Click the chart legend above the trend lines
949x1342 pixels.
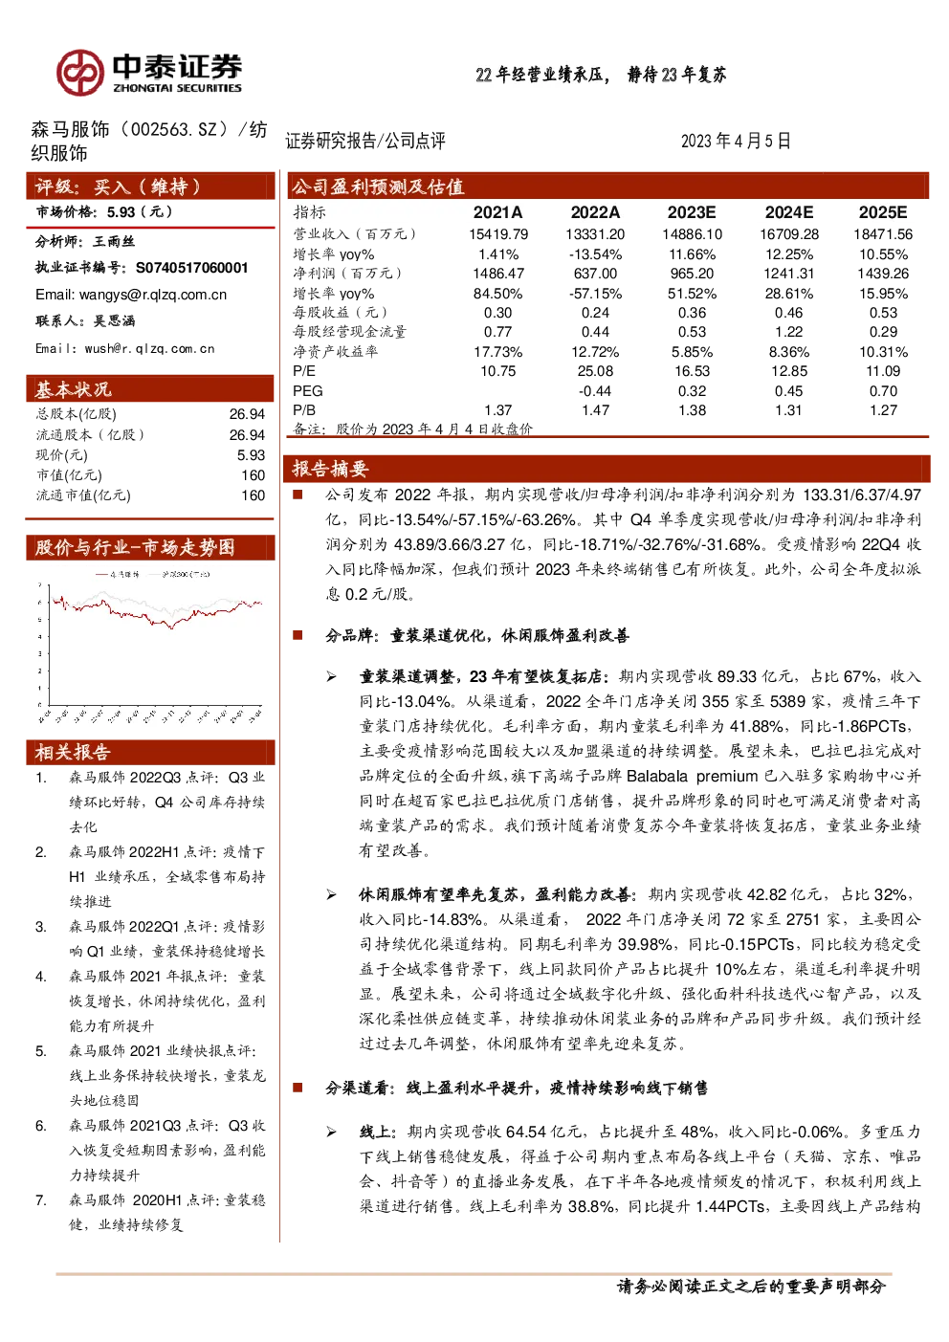(151, 574)
